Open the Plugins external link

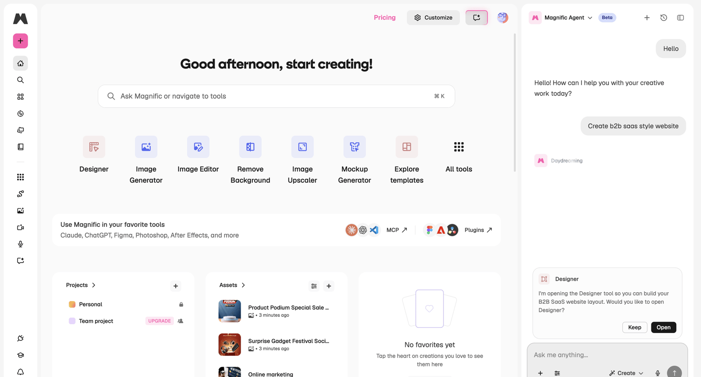pos(478,230)
